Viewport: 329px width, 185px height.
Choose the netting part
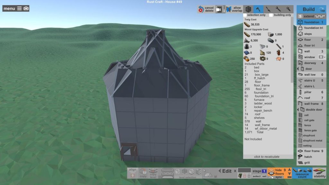(x=311, y=145)
